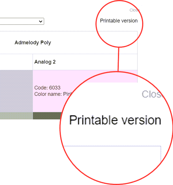Click the Code: 6033 text
173x185 pixels.
[x=47, y=88]
